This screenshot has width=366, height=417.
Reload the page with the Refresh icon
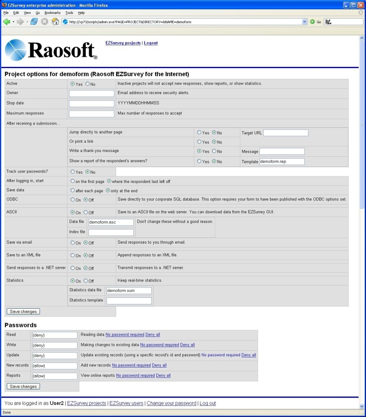pyautogui.click(x=34, y=22)
